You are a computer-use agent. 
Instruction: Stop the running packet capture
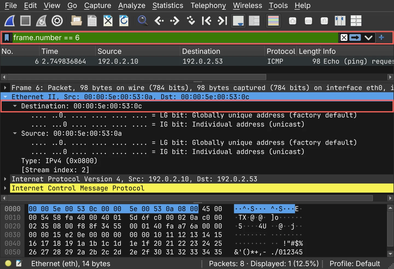coord(25,21)
